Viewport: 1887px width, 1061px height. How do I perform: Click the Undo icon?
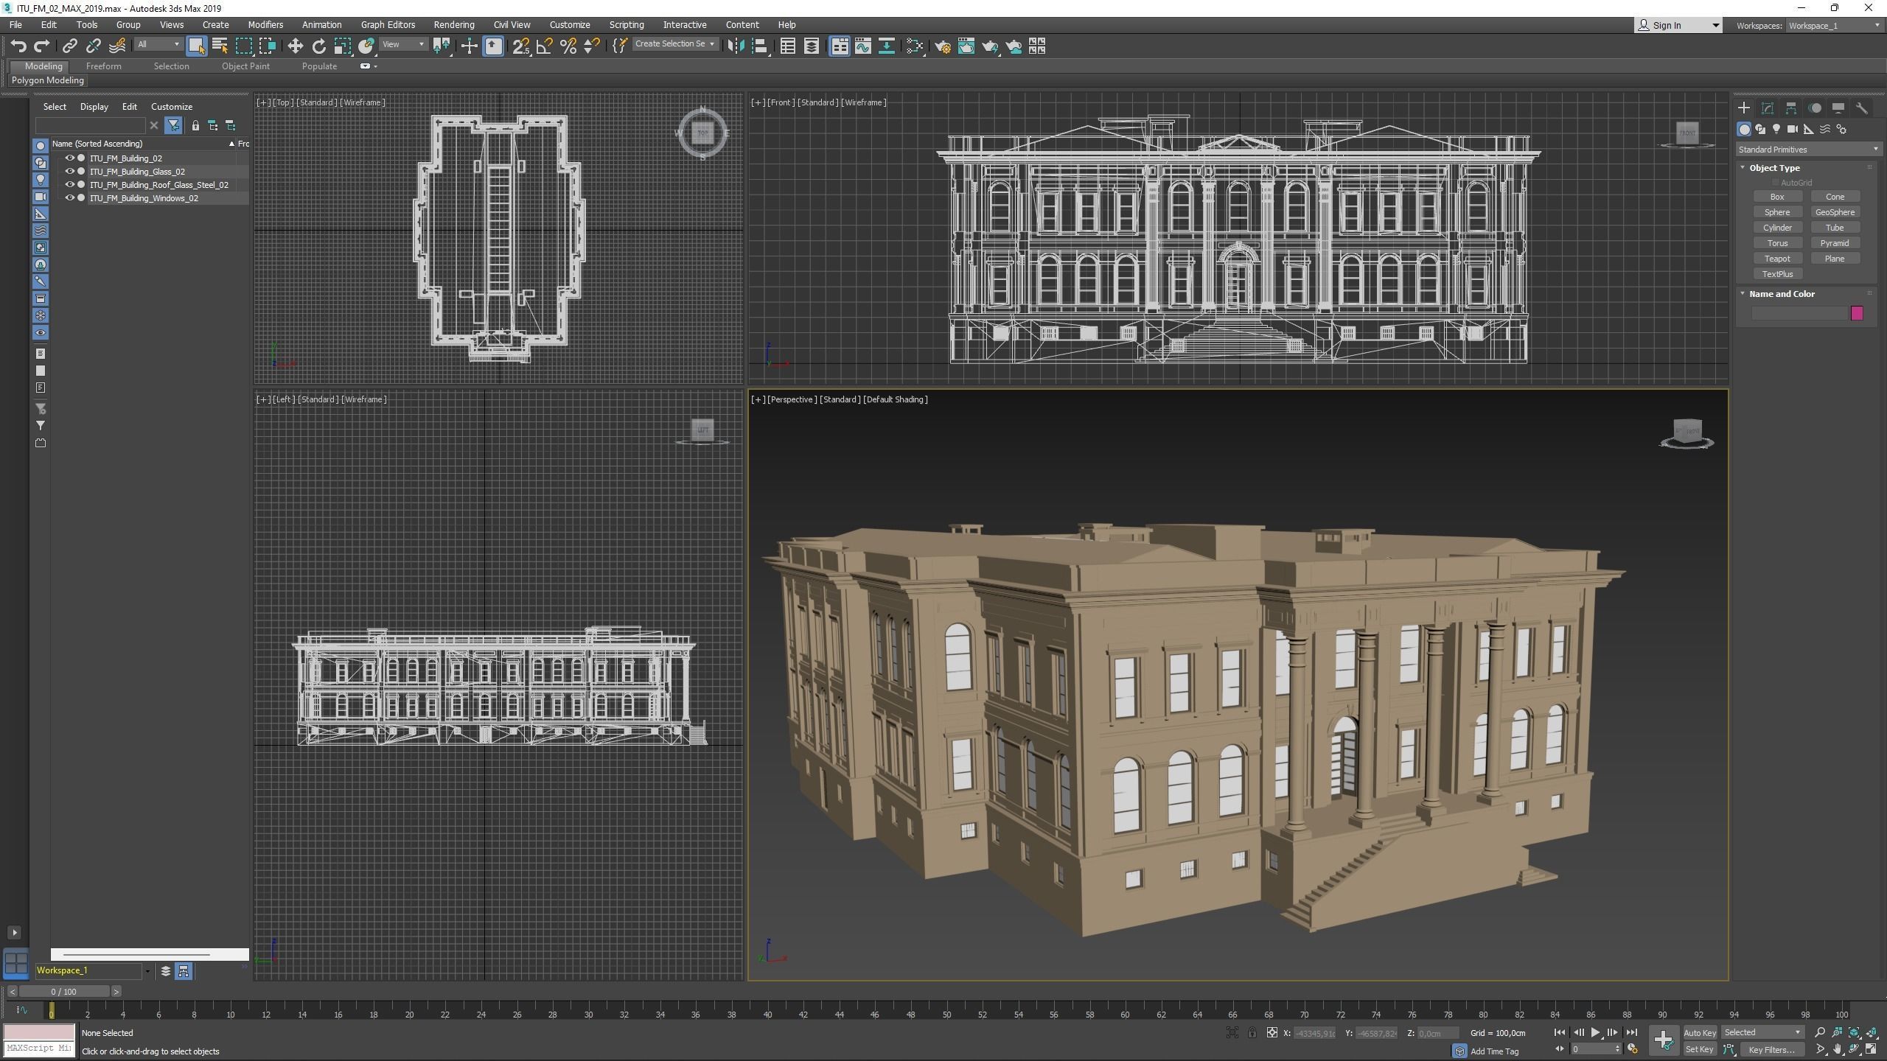[x=18, y=46]
